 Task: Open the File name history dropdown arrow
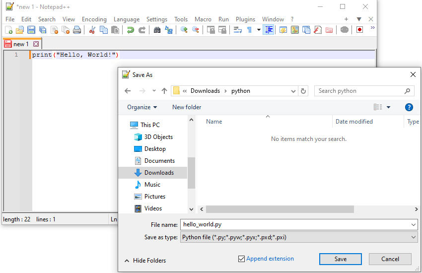tap(414, 224)
